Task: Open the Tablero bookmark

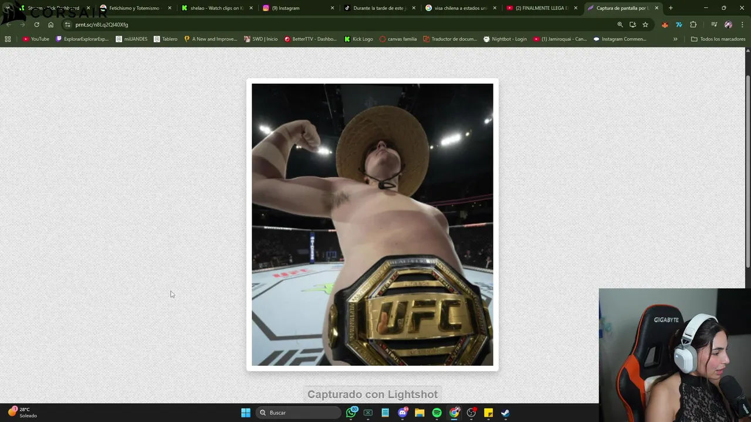Action: pyautogui.click(x=165, y=39)
